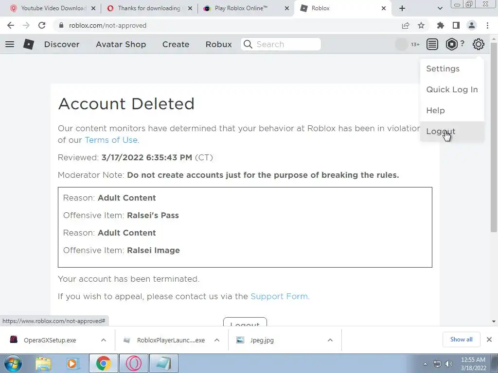The width and height of the screenshot is (498, 373).
Task: Bookmark this page with the star icon
Action: [421, 25]
